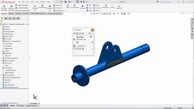
Task: Click the Print icon in the top toolbar
Action: (x=69, y=2)
